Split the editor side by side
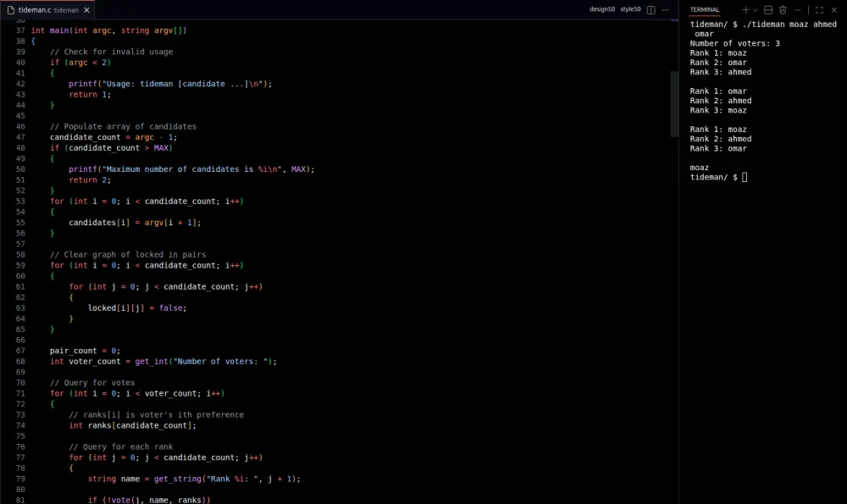847x504 pixels. [650, 9]
